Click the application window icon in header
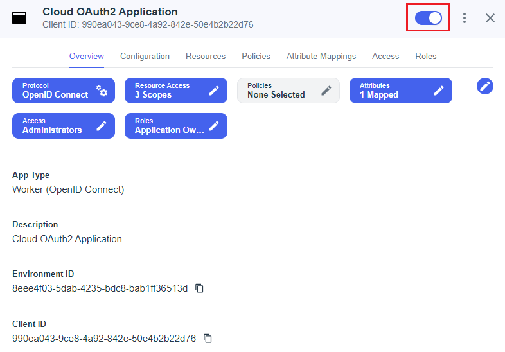The image size is (505, 352). (20, 18)
